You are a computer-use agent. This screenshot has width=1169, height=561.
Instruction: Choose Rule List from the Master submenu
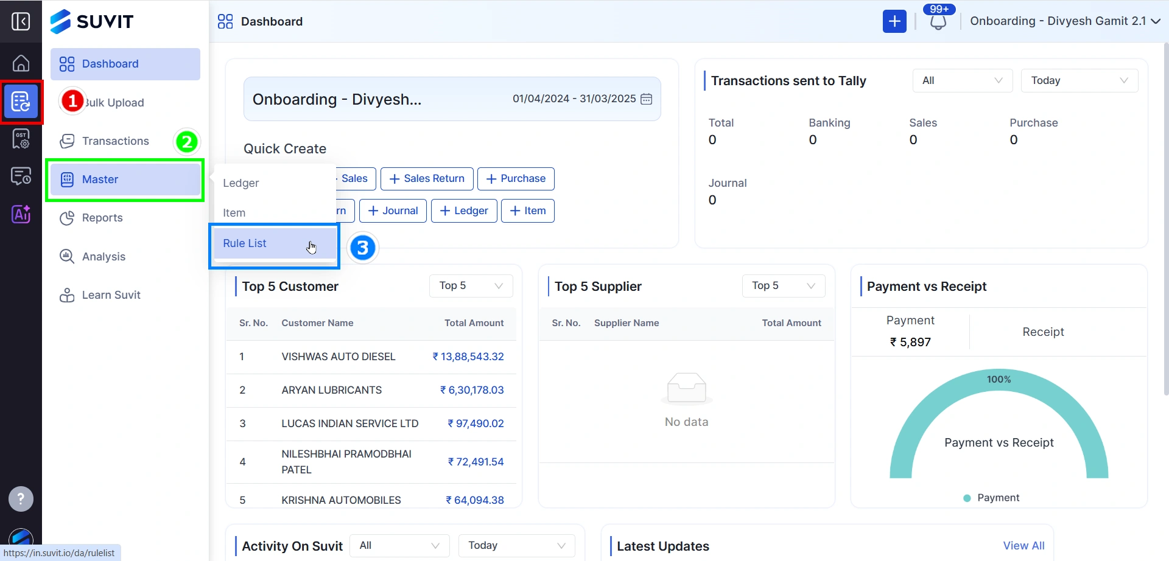coord(275,243)
